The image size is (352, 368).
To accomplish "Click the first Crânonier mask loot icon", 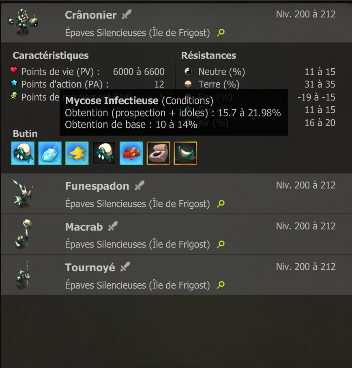I will pyautogui.click(x=23, y=153).
